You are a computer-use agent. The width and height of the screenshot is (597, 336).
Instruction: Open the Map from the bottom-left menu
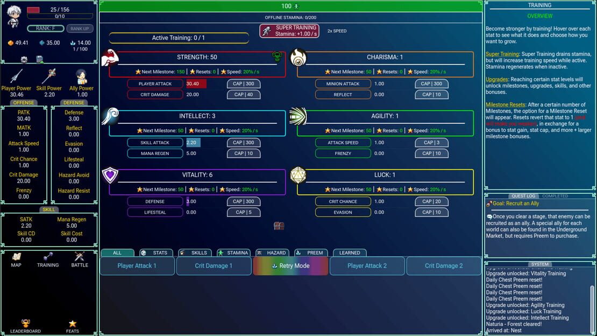[x=16, y=260]
